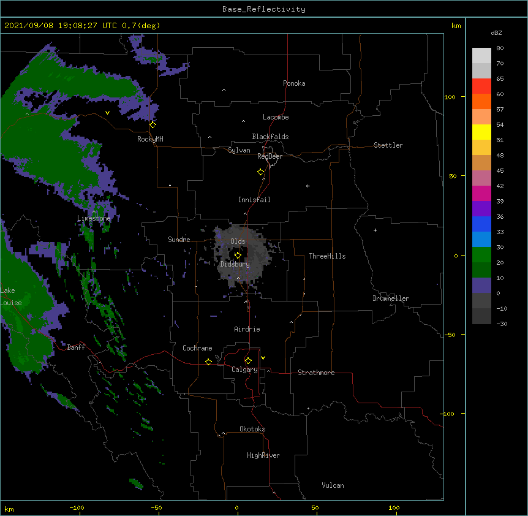528x516 pixels.
Task: Click the 100 tick on the right axis
Action: tap(450, 97)
